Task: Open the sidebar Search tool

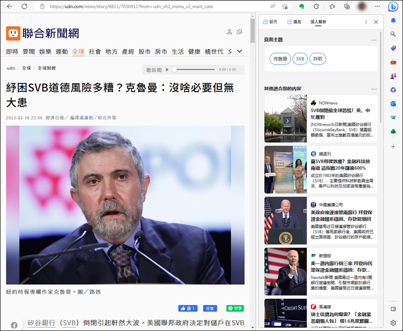Action: coord(393,34)
